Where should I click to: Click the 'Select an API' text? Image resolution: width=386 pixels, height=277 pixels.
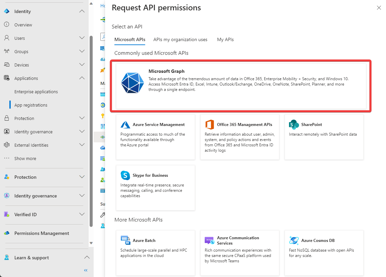pyautogui.click(x=127, y=27)
